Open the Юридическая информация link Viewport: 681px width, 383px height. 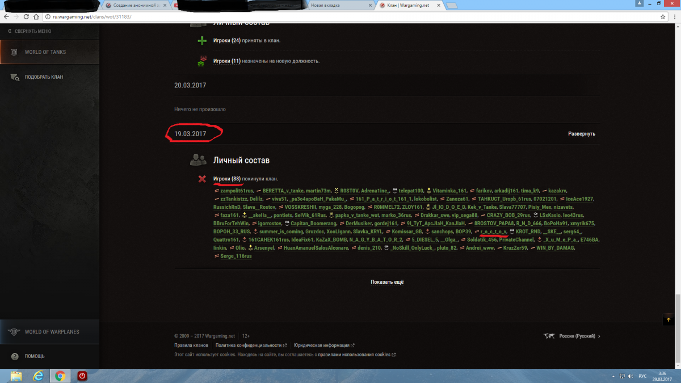[324, 345]
